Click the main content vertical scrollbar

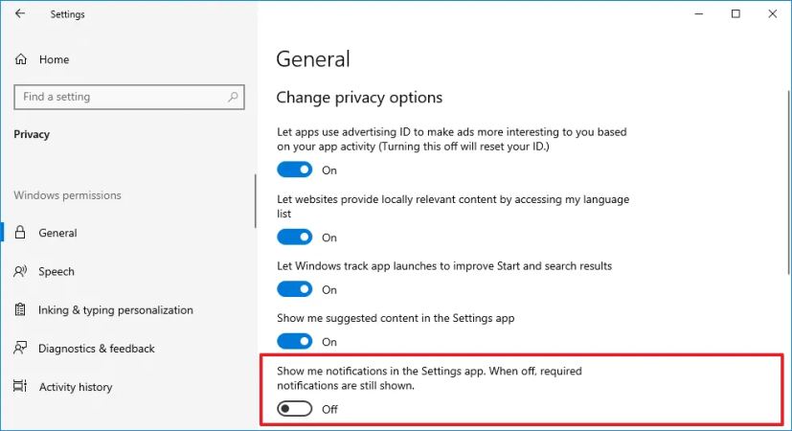coord(789,182)
